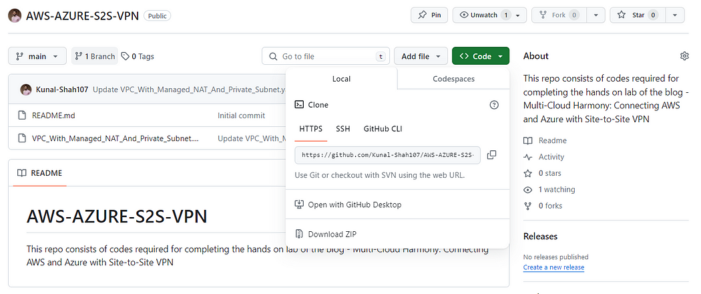Click the 0 forks link
This screenshot has height=294, width=701.
[x=550, y=206]
